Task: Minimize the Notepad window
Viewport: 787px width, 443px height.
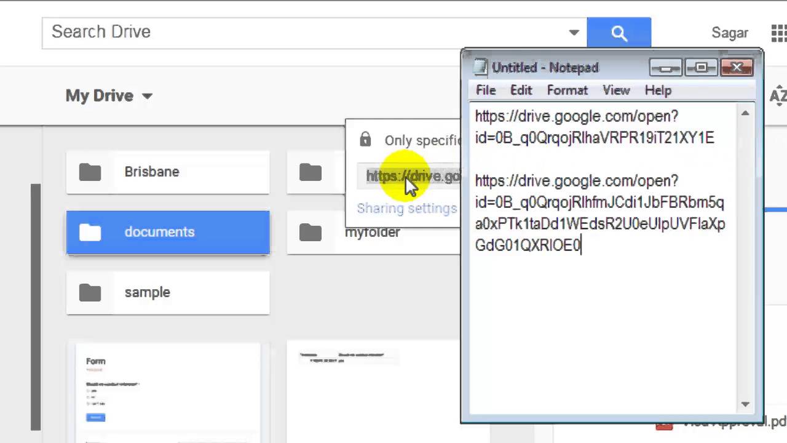Action: click(x=665, y=67)
